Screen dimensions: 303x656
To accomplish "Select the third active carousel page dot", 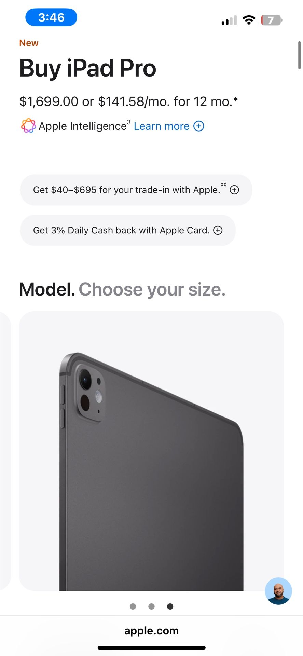I will (170, 606).
